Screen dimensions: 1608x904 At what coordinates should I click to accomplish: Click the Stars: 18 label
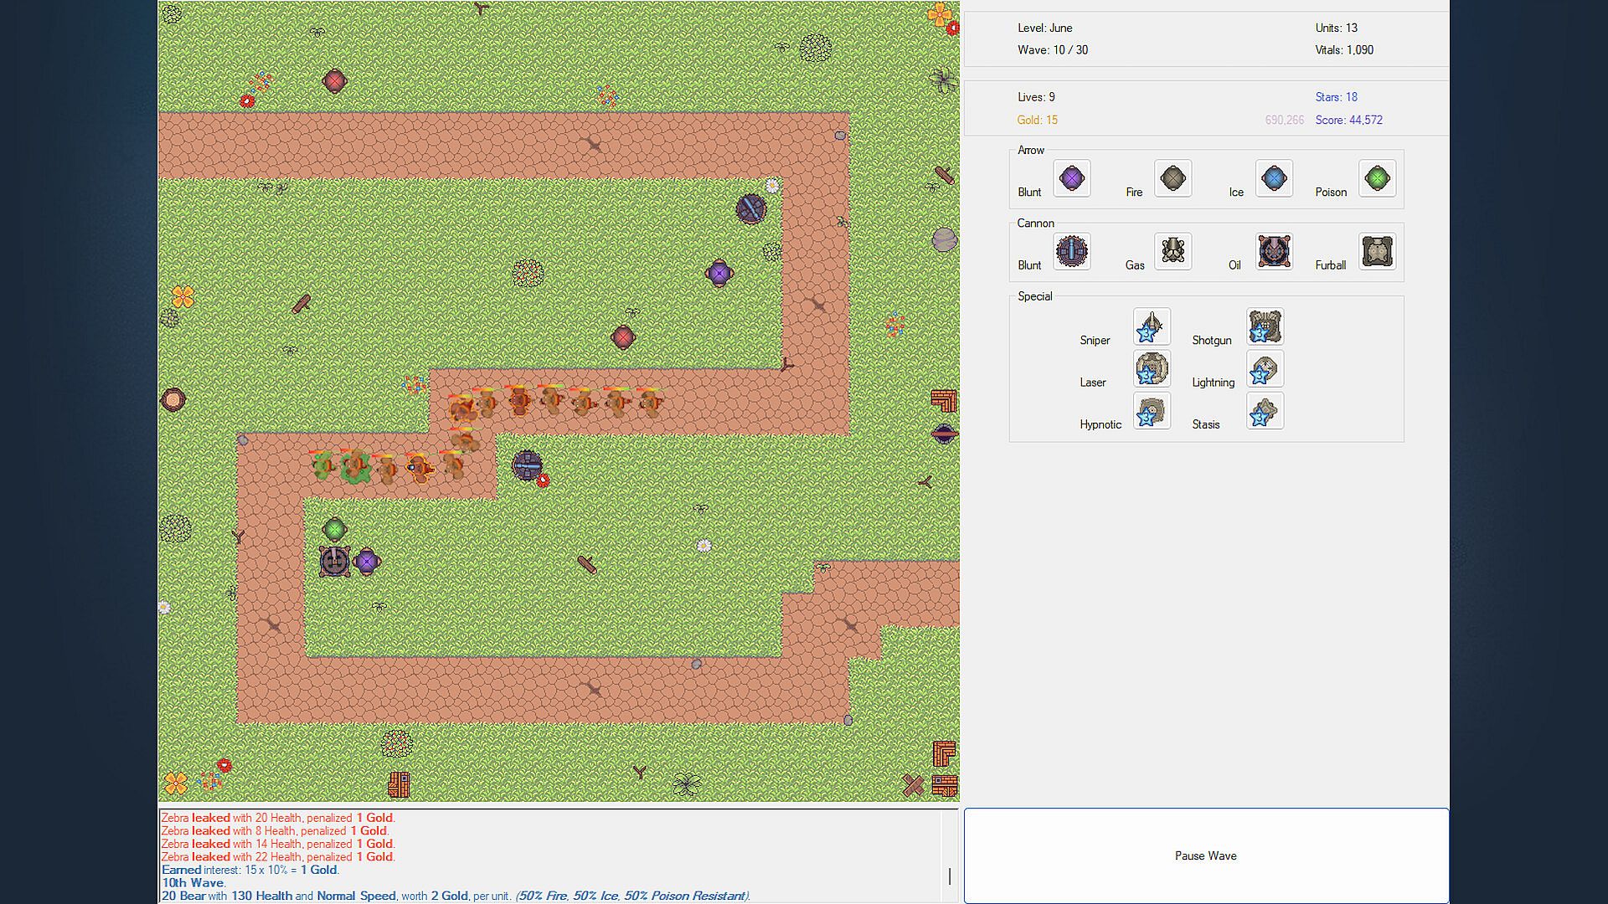coord(1336,97)
